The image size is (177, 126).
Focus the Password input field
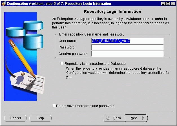127,47
